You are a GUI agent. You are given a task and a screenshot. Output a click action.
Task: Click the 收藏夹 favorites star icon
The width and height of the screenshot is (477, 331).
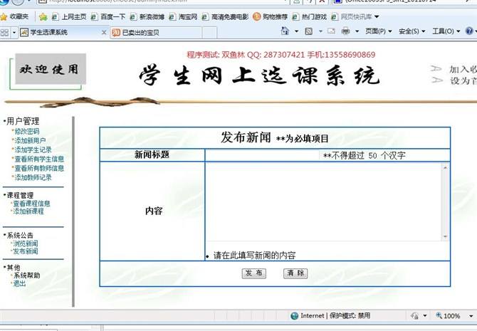5,16
